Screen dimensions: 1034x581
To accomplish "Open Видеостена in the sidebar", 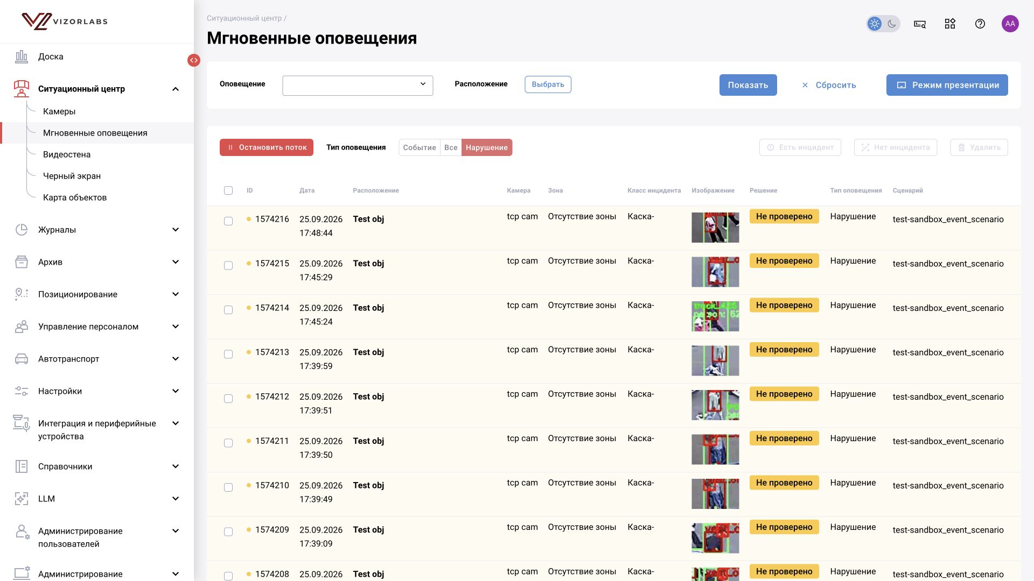I will (x=67, y=154).
